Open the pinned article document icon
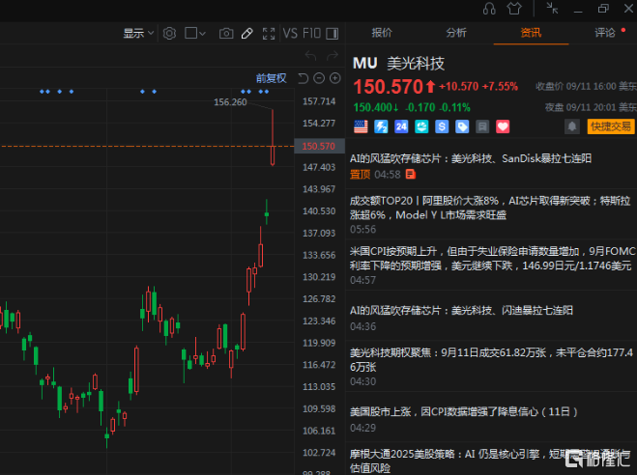 (x=411, y=174)
